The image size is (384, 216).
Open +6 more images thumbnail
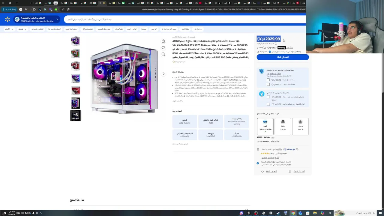coord(76,115)
